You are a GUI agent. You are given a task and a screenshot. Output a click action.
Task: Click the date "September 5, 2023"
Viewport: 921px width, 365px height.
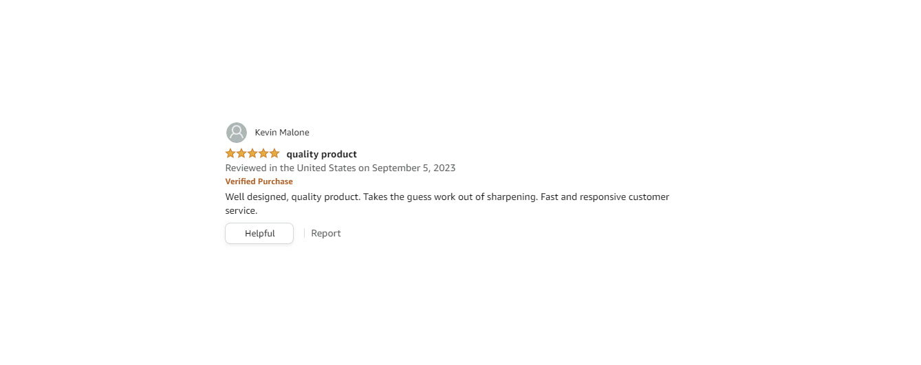coord(413,168)
